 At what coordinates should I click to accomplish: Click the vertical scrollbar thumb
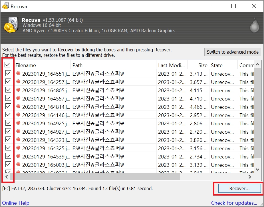pos(257,113)
